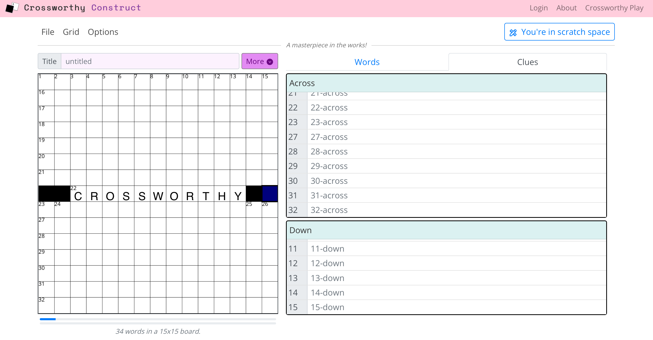Click the scissors icon in scratch space button
The width and height of the screenshot is (653, 340).
[x=513, y=32]
